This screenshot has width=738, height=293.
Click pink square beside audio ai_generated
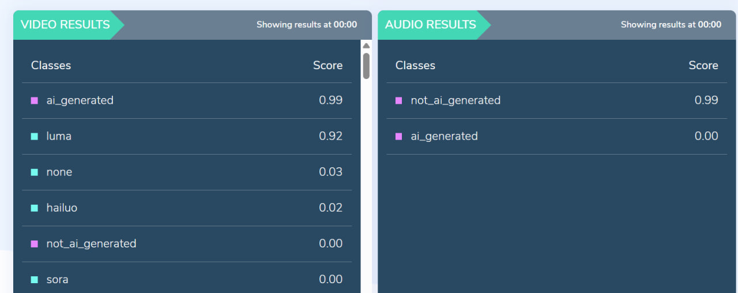point(399,136)
